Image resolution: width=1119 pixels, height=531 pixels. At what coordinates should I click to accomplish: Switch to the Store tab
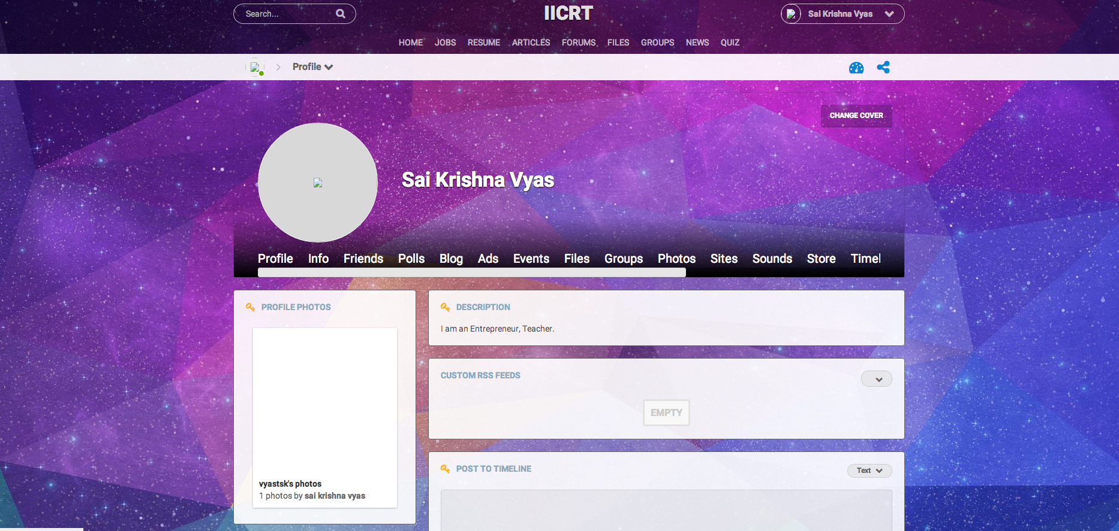coord(821,259)
